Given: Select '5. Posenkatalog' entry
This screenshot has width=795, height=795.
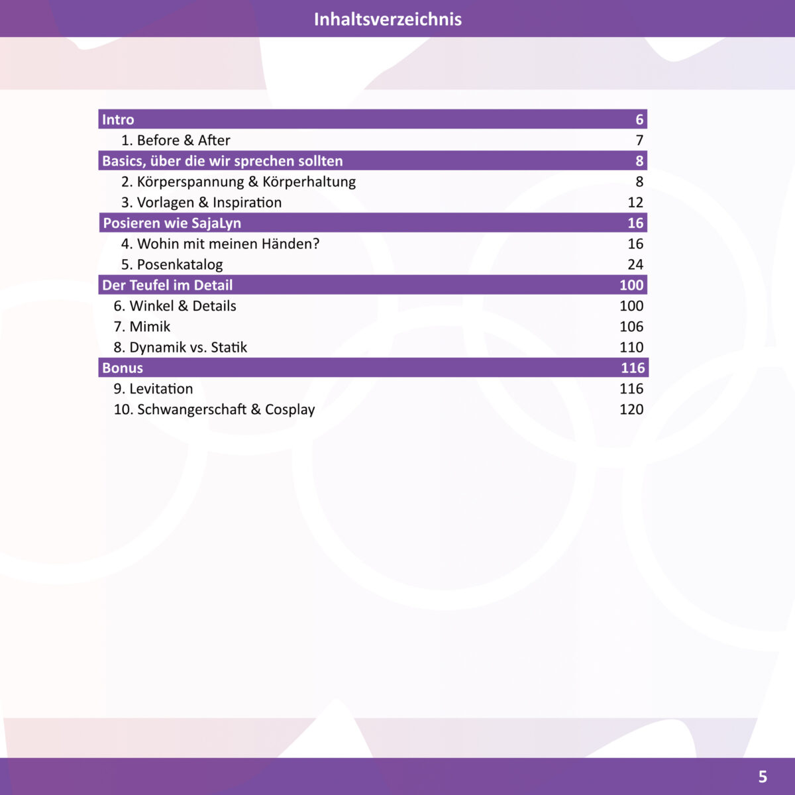Looking at the screenshot, I should click(172, 264).
